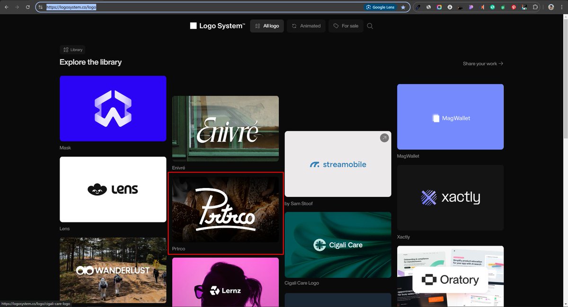Click the URL in the address bar
The width and height of the screenshot is (568, 307).
71,7
